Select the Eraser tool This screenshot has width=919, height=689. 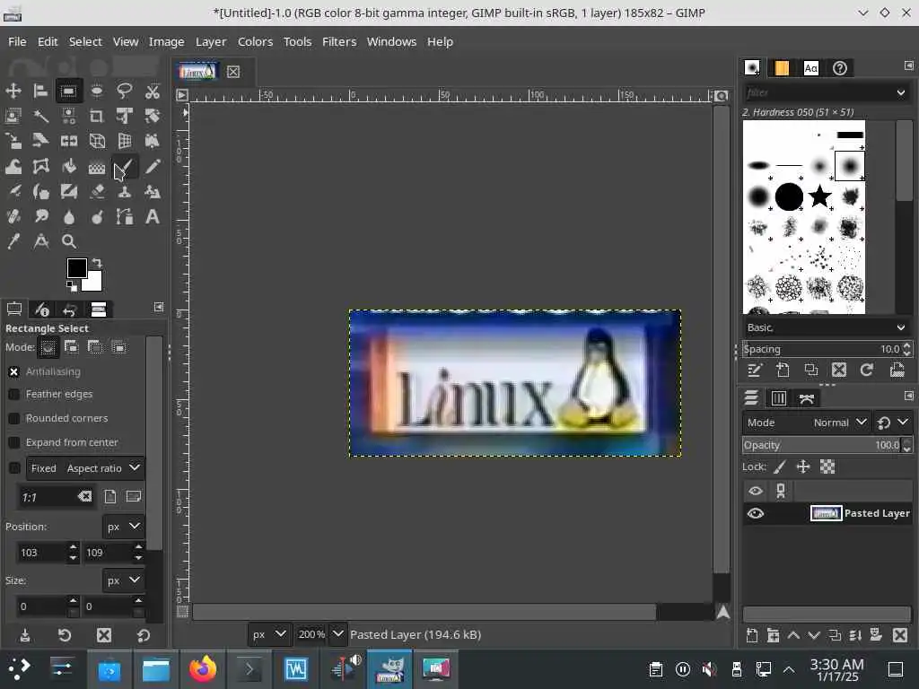click(x=97, y=192)
